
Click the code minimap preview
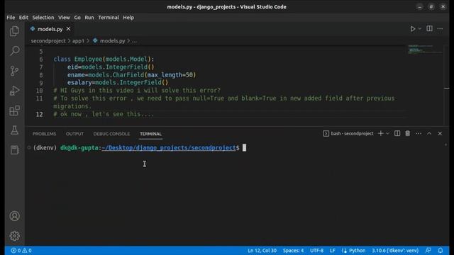tap(425, 50)
